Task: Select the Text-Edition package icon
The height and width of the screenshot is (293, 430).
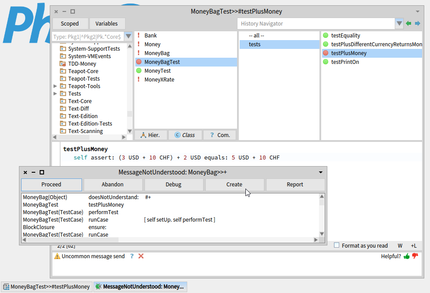Action: coord(63,116)
